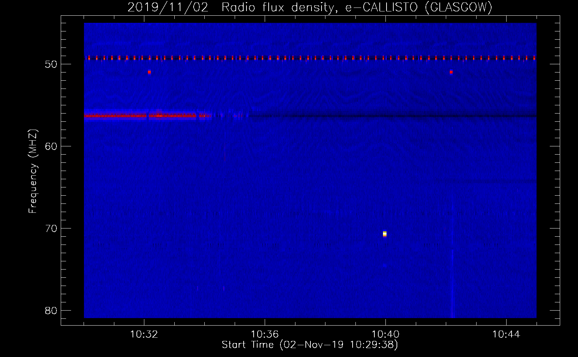Click the 60 frequency tick label

click(51, 146)
